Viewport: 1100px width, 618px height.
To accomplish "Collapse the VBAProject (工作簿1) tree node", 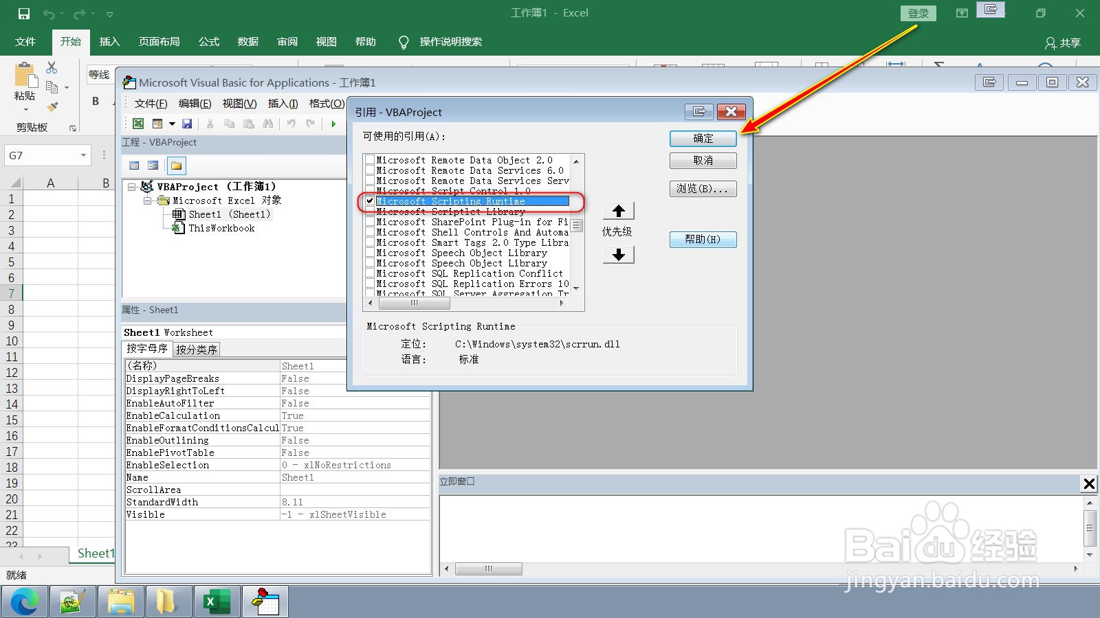I will coord(131,187).
